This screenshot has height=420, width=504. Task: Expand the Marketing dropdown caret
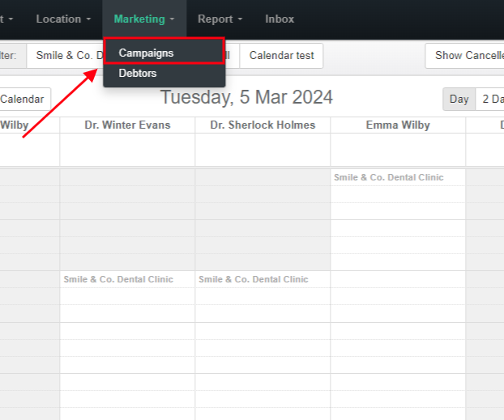pyautogui.click(x=173, y=19)
